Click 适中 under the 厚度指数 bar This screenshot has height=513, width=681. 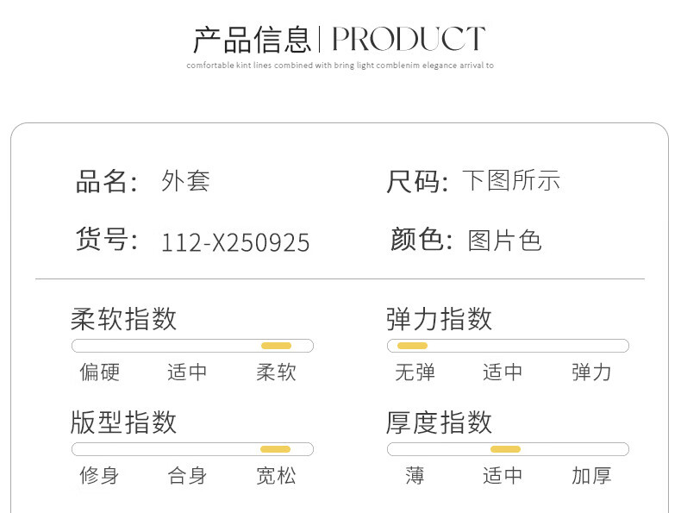pos(503,475)
